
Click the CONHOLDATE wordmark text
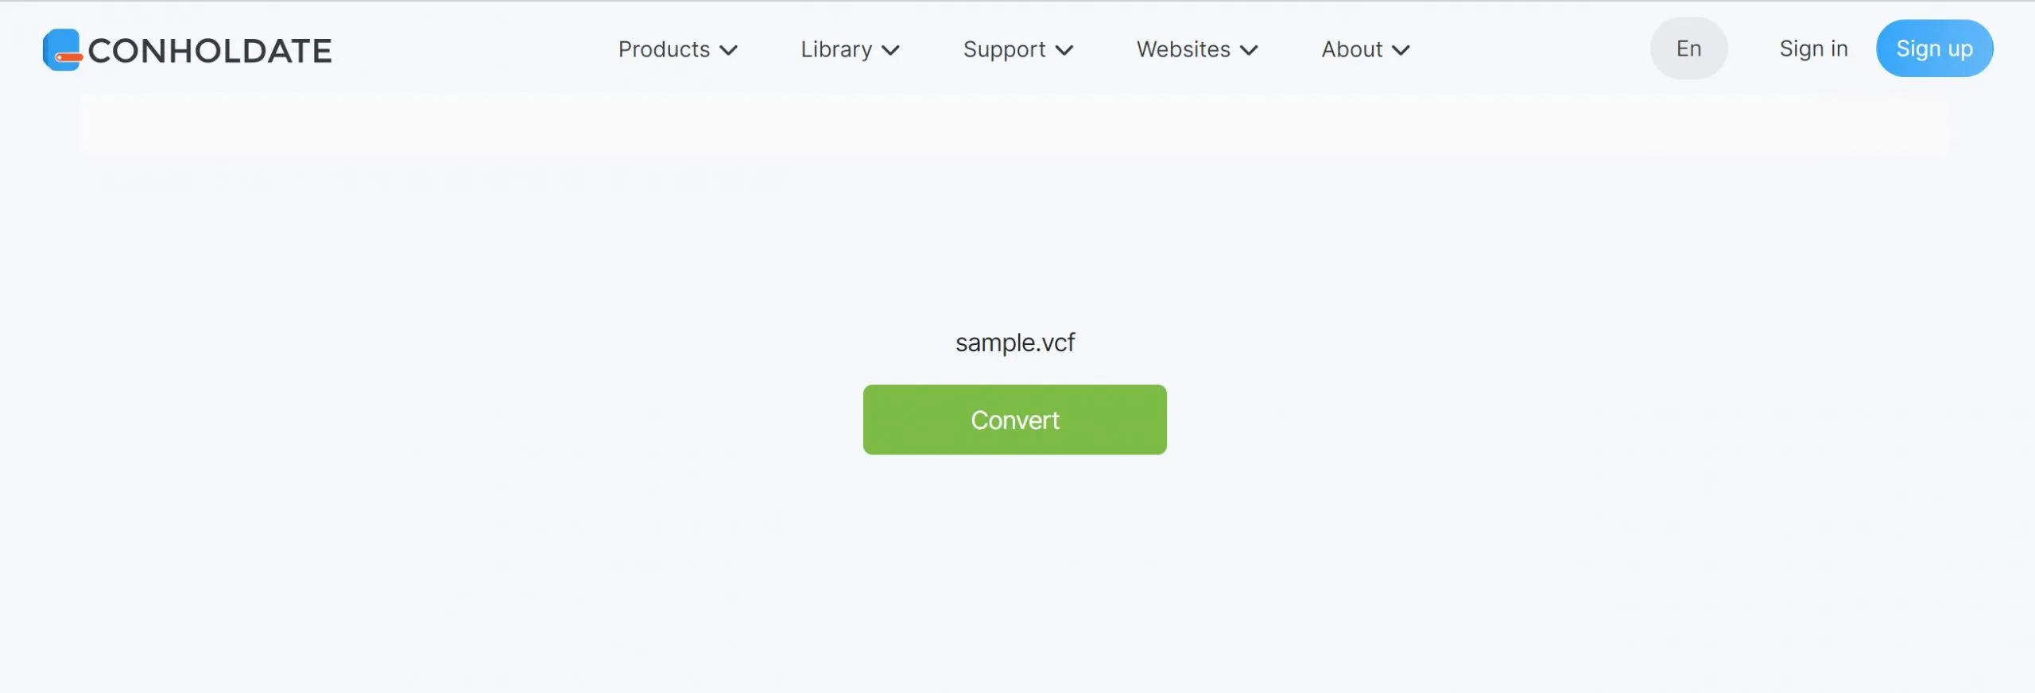(x=210, y=51)
